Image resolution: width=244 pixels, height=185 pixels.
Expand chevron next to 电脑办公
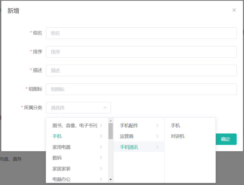coord(101,179)
